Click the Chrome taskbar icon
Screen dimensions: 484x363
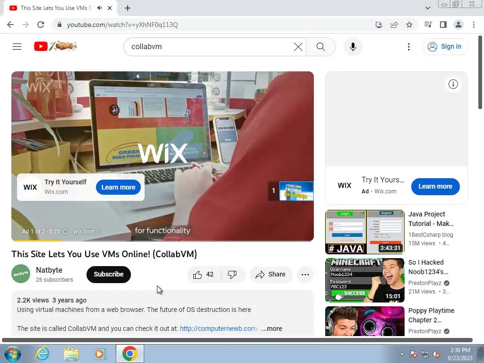[x=130, y=354]
